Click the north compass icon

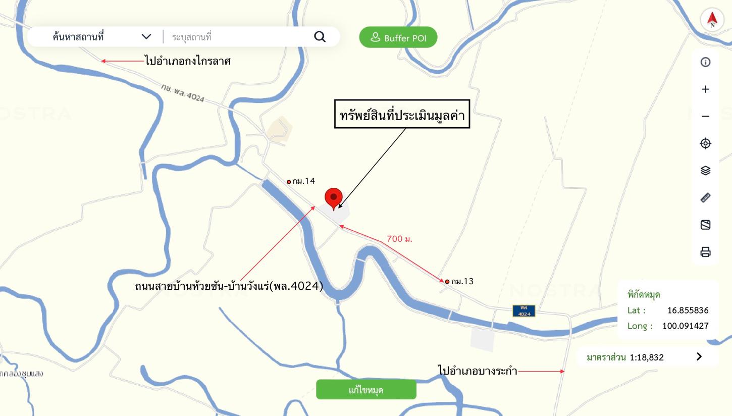(712, 20)
